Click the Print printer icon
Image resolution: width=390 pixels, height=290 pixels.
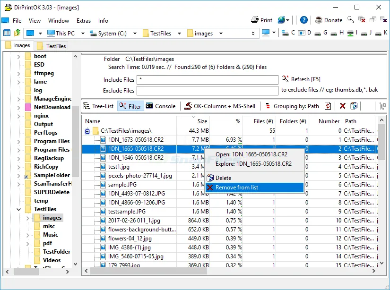(x=254, y=20)
